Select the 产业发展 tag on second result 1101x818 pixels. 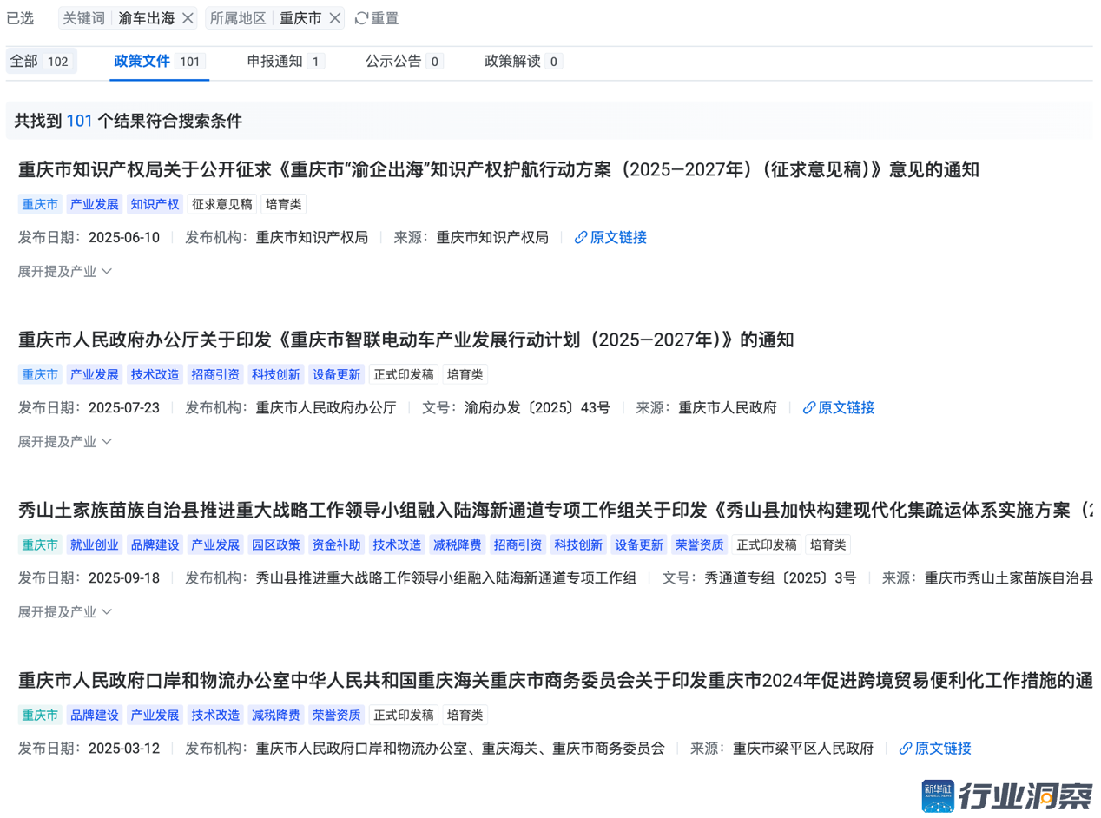[x=96, y=374]
